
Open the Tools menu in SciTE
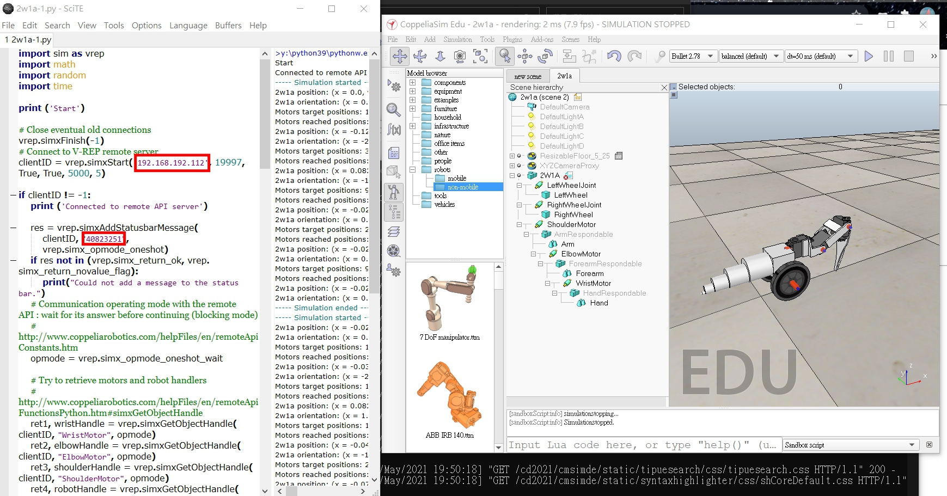(114, 25)
